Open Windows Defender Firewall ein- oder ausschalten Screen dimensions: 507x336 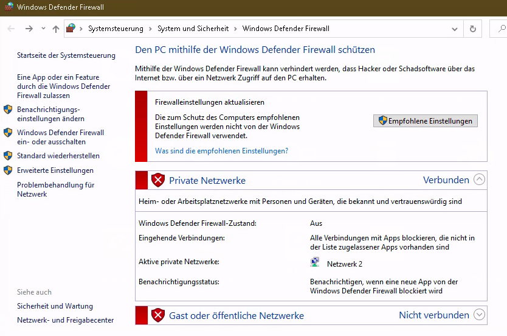(60, 137)
